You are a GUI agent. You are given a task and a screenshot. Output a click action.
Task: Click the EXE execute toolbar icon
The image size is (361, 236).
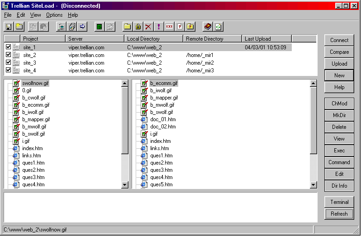coord(169,27)
